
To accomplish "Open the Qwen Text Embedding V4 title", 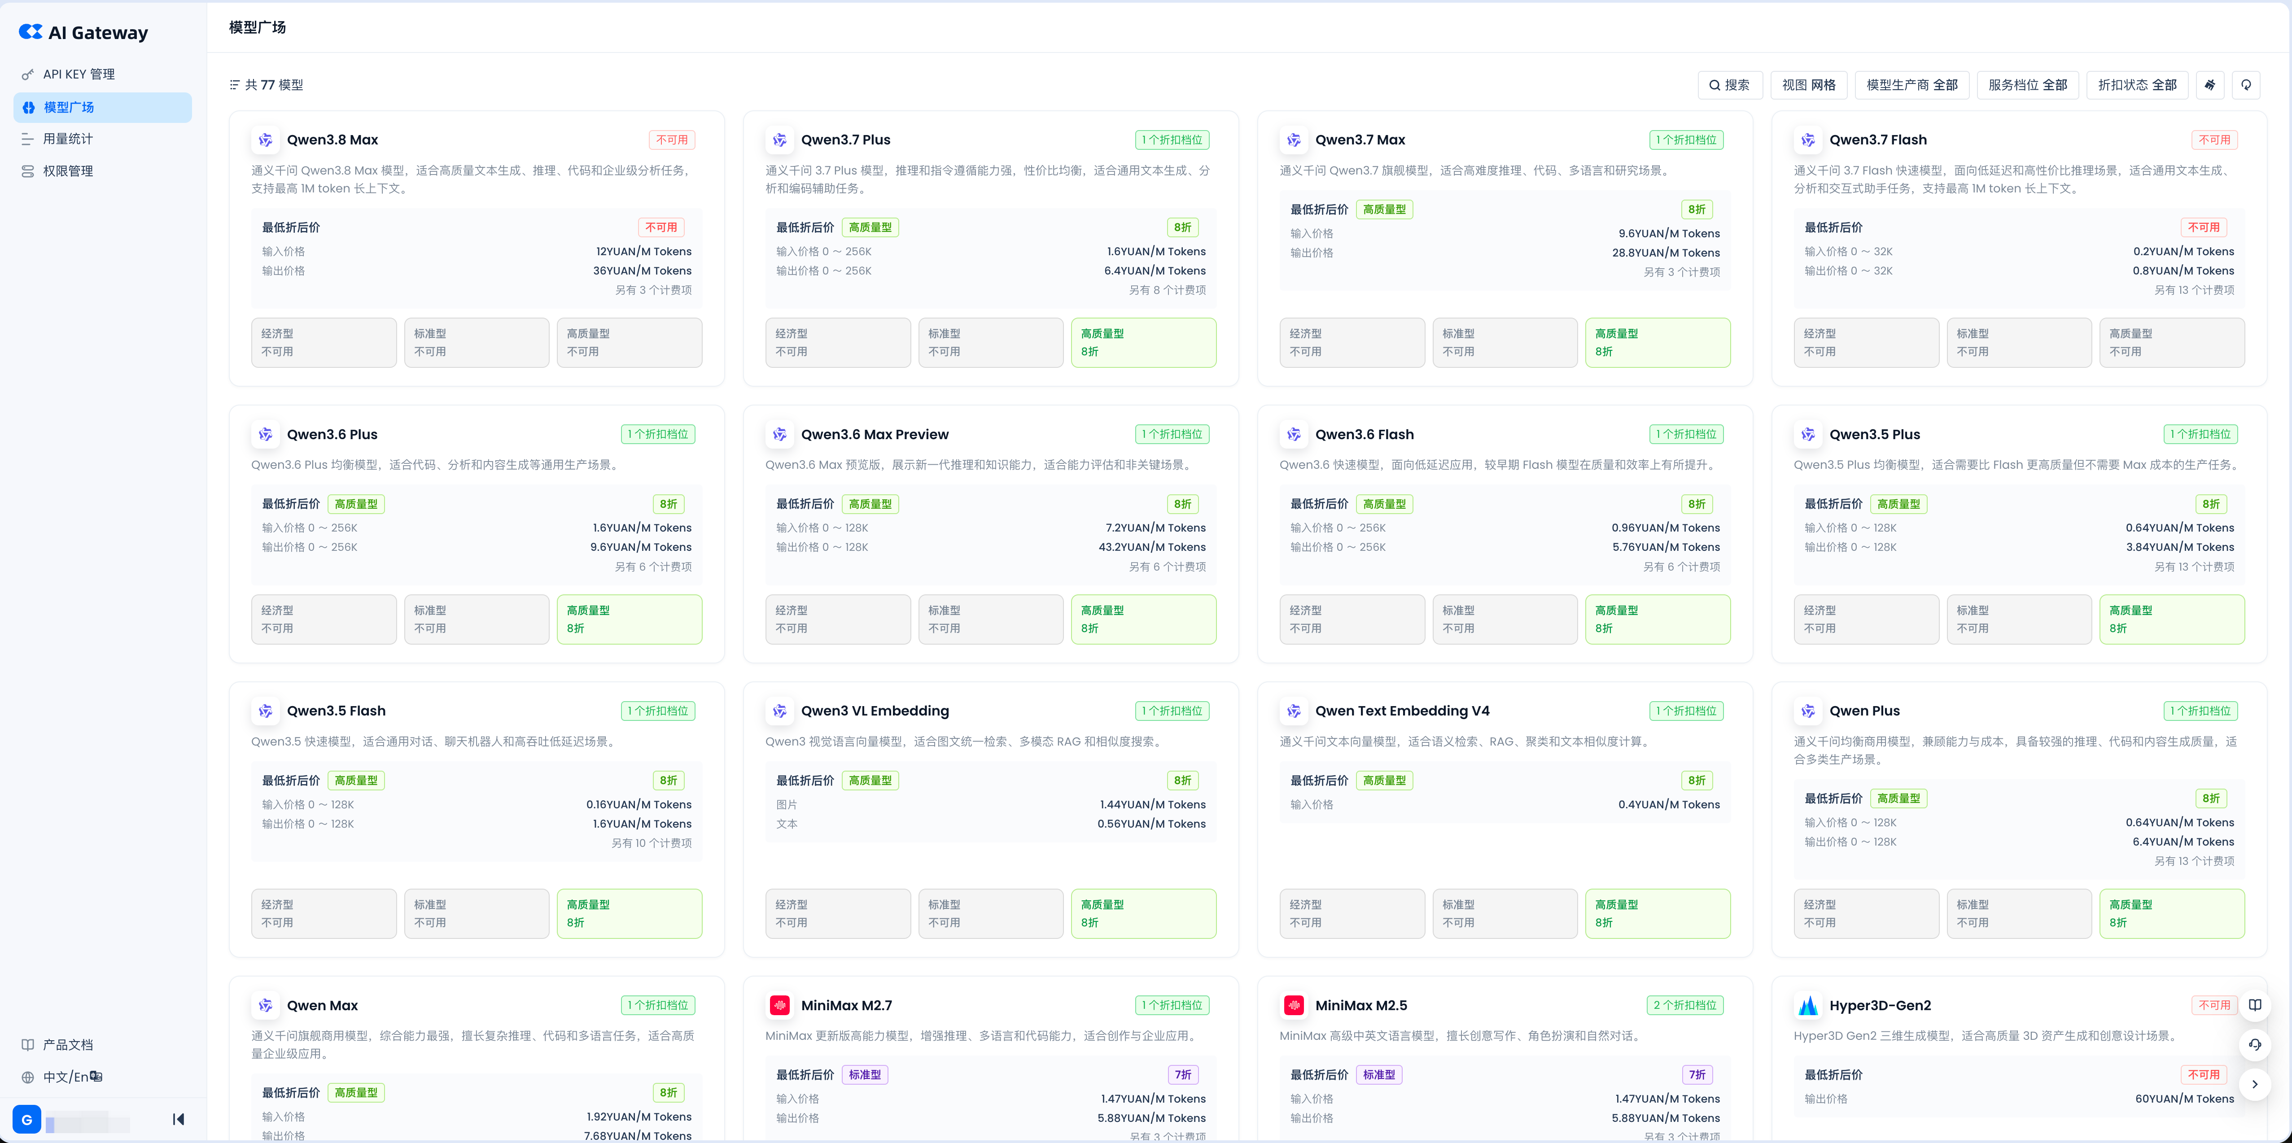I will coord(1402,711).
